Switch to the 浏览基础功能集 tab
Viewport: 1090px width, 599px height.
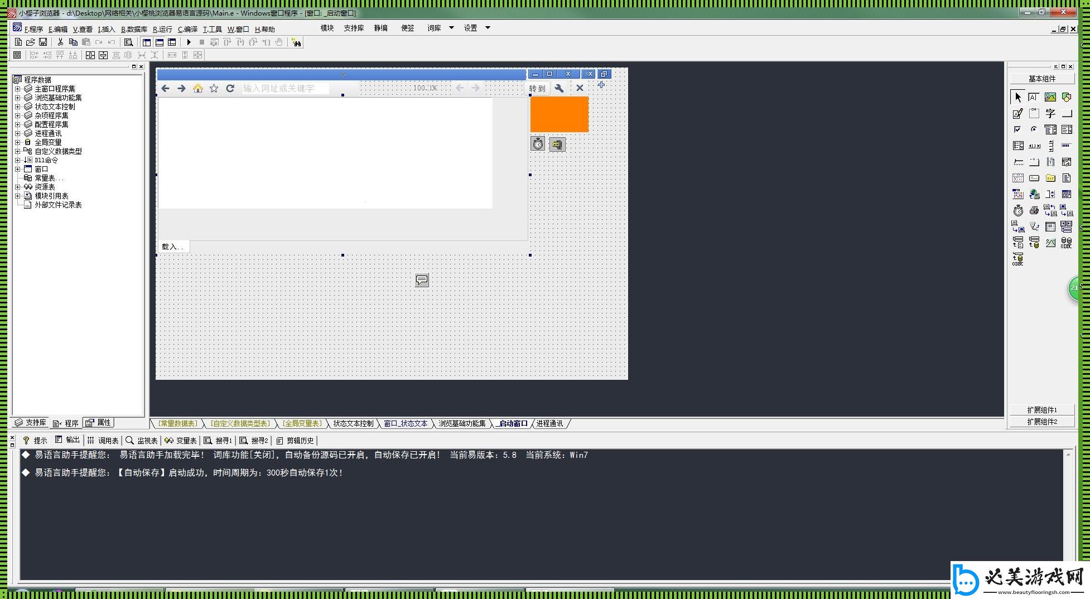[x=461, y=424]
